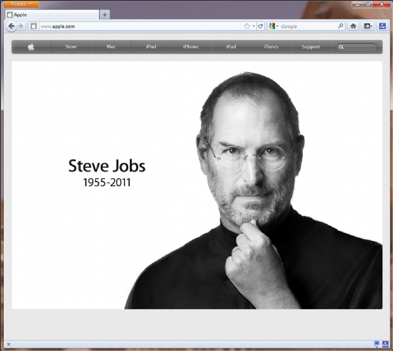Expand the Google search engine dropdown

click(x=274, y=27)
